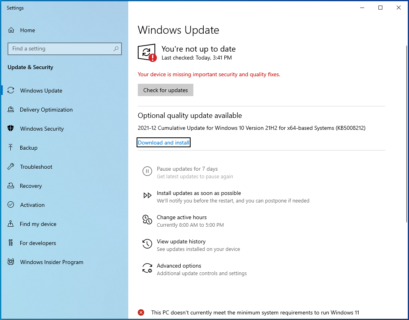The image size is (409, 320).
Task: Open Find my device settings
Action: 65,224
